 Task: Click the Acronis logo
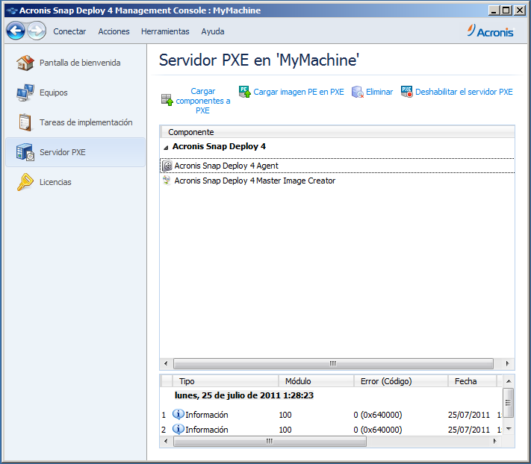490,31
